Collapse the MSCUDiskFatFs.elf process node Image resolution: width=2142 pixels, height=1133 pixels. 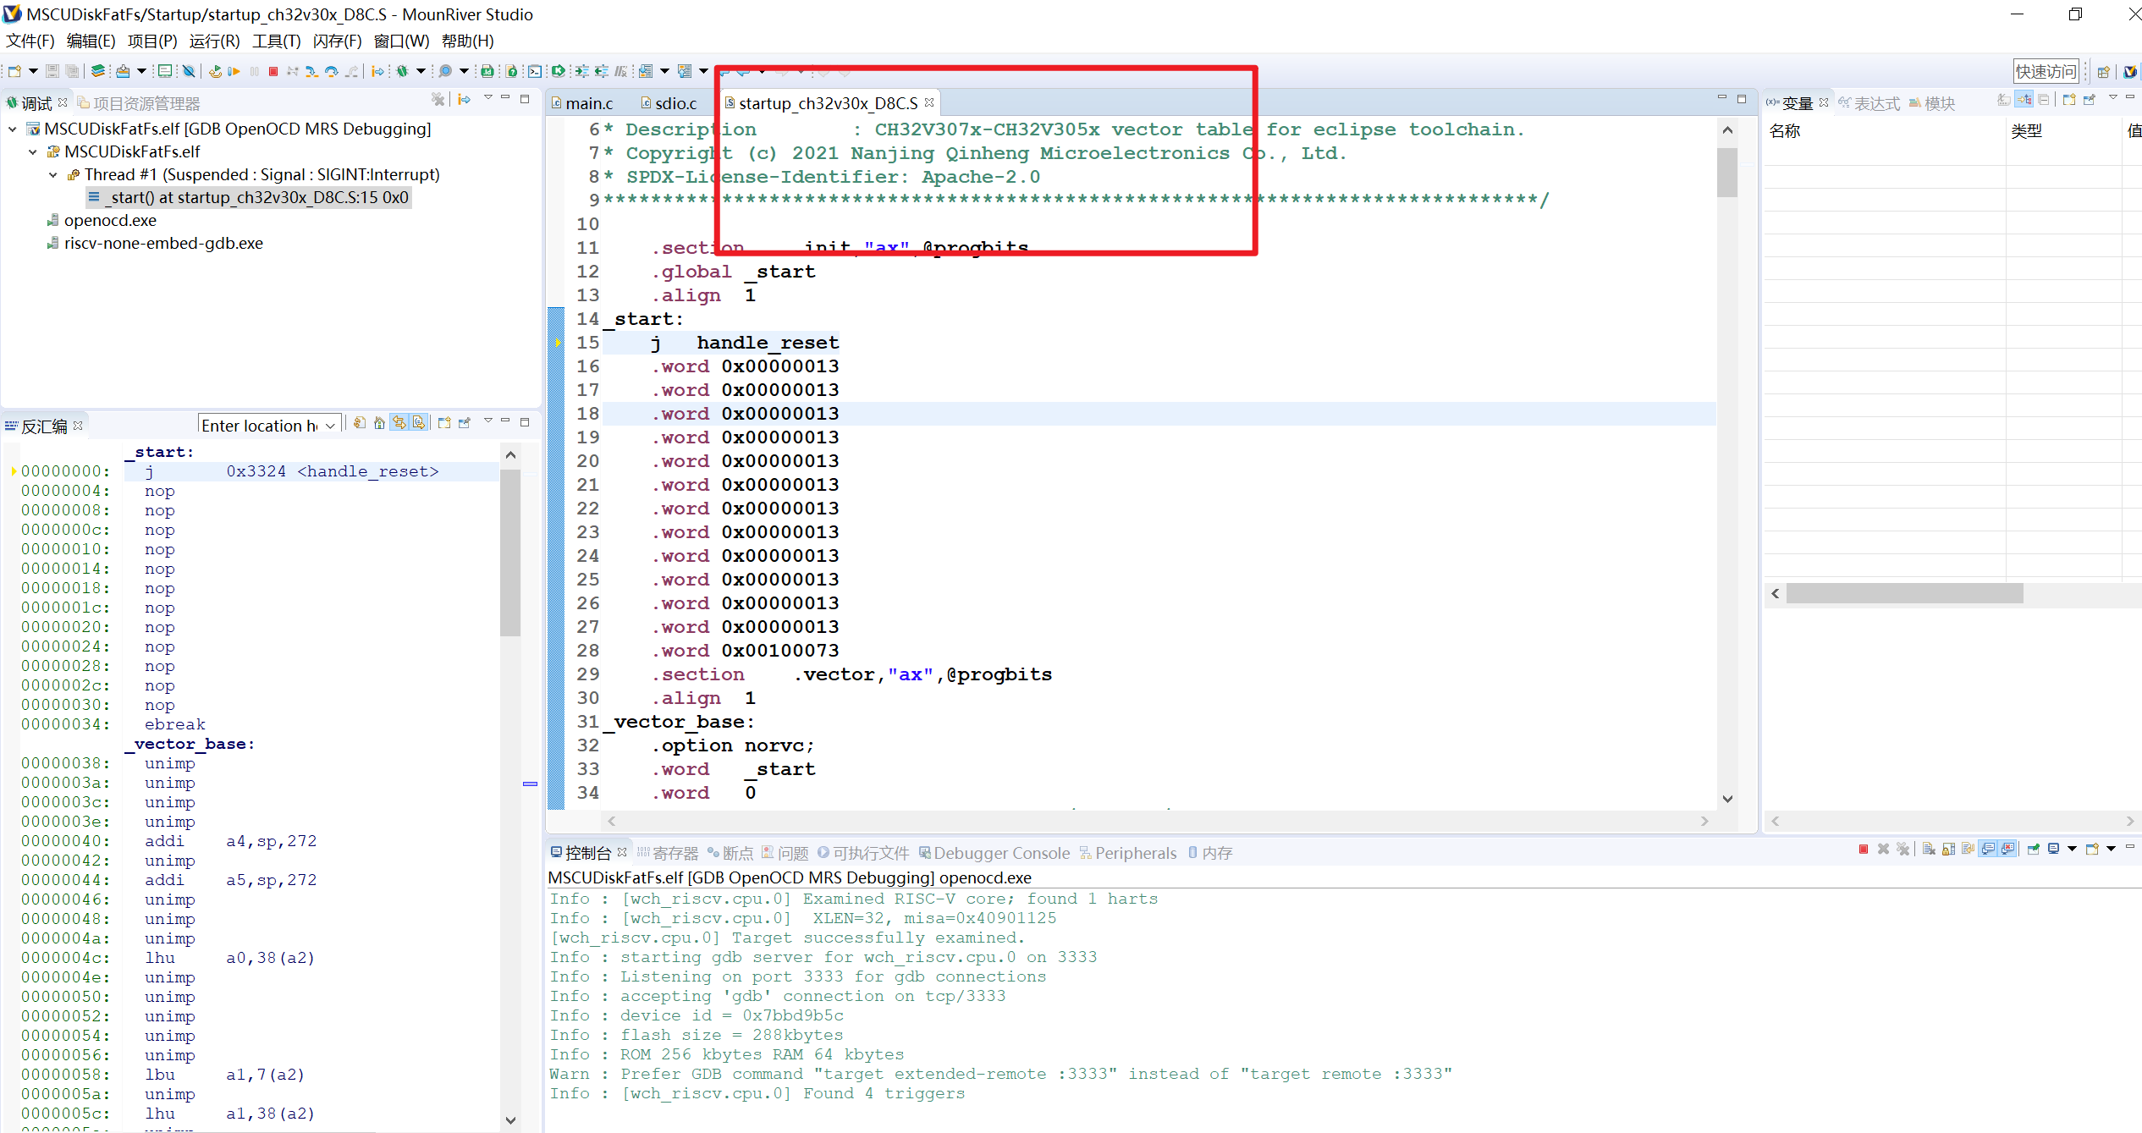pos(32,152)
